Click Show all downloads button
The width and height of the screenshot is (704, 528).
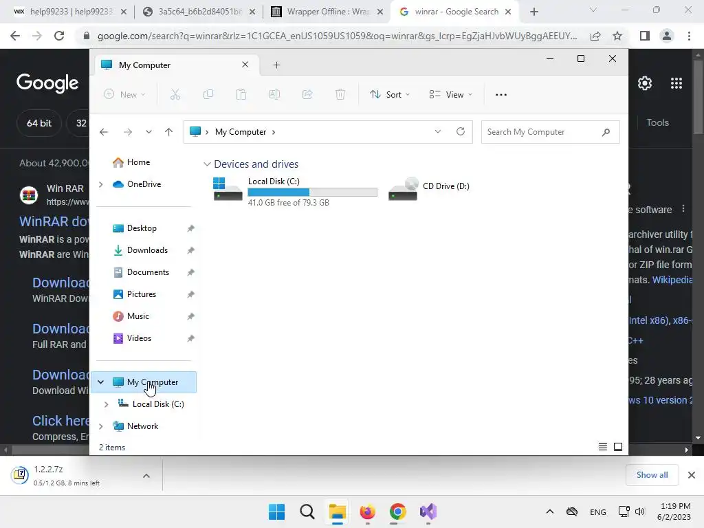(652, 475)
